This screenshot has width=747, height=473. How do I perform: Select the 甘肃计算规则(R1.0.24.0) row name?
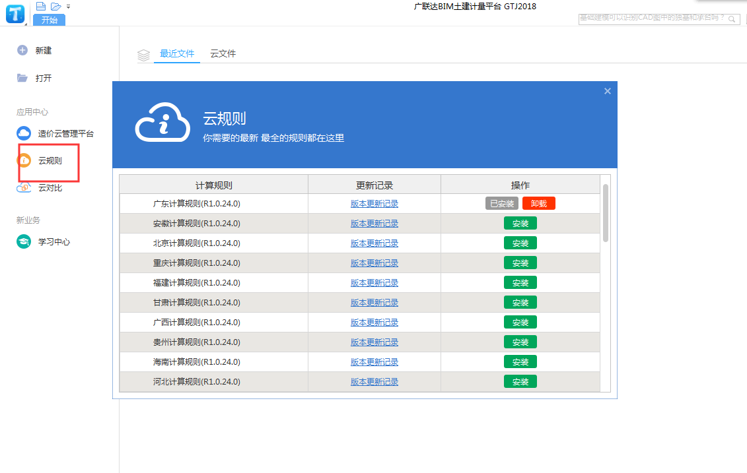(x=197, y=303)
